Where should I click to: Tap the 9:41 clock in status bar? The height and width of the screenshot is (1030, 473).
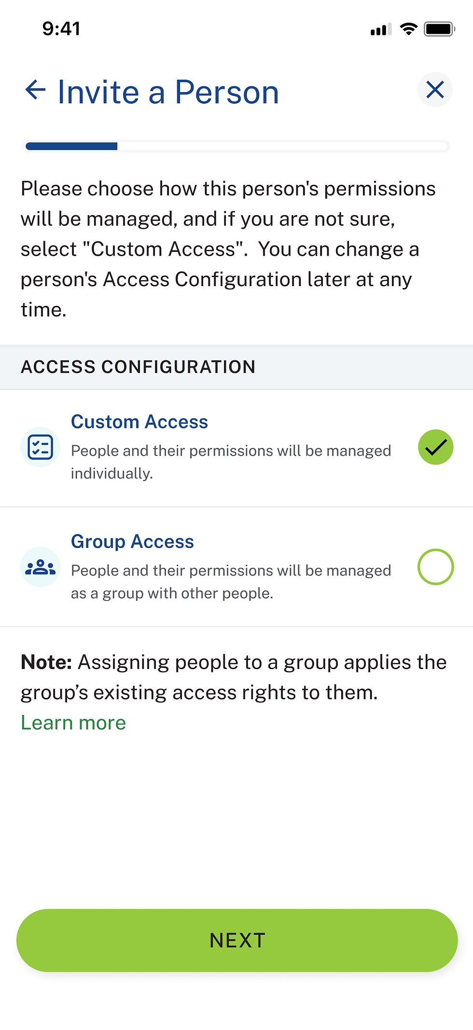point(61,29)
